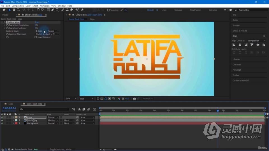This screenshot has width=269, height=151.
Task: Open the Effects & Presets panel
Action: (240, 31)
